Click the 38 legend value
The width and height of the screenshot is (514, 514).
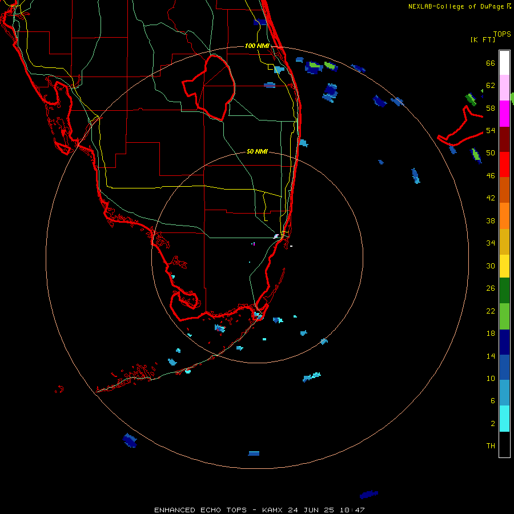[x=491, y=220]
